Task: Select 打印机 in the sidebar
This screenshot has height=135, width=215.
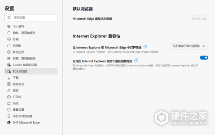Action: (x=31, y=97)
